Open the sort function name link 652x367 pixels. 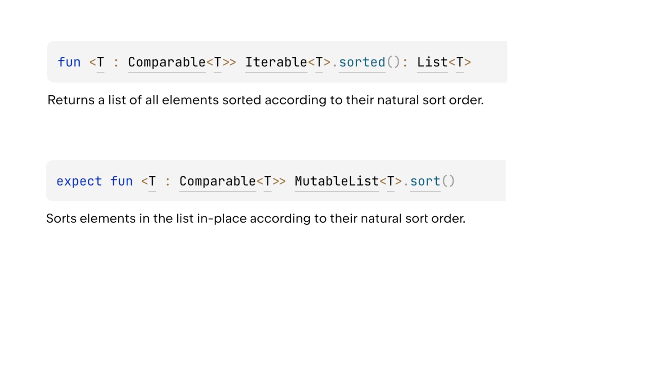pyautogui.click(x=425, y=181)
